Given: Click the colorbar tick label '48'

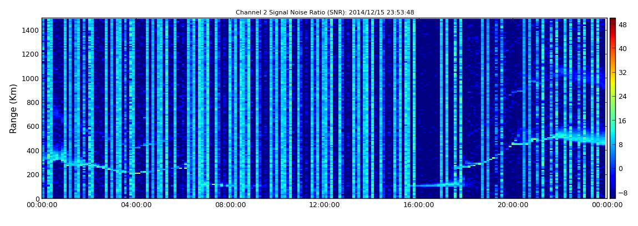Looking at the screenshot, I should [x=622, y=25].
